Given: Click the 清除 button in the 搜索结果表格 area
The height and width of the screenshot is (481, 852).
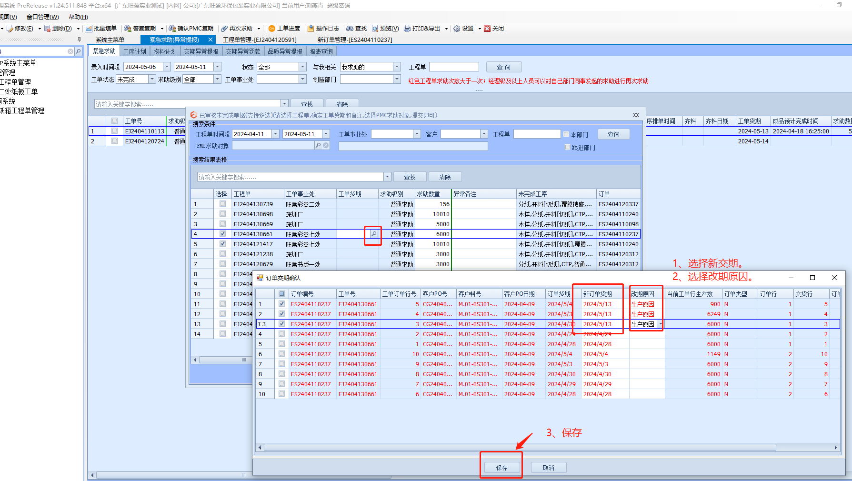Looking at the screenshot, I should [445, 177].
